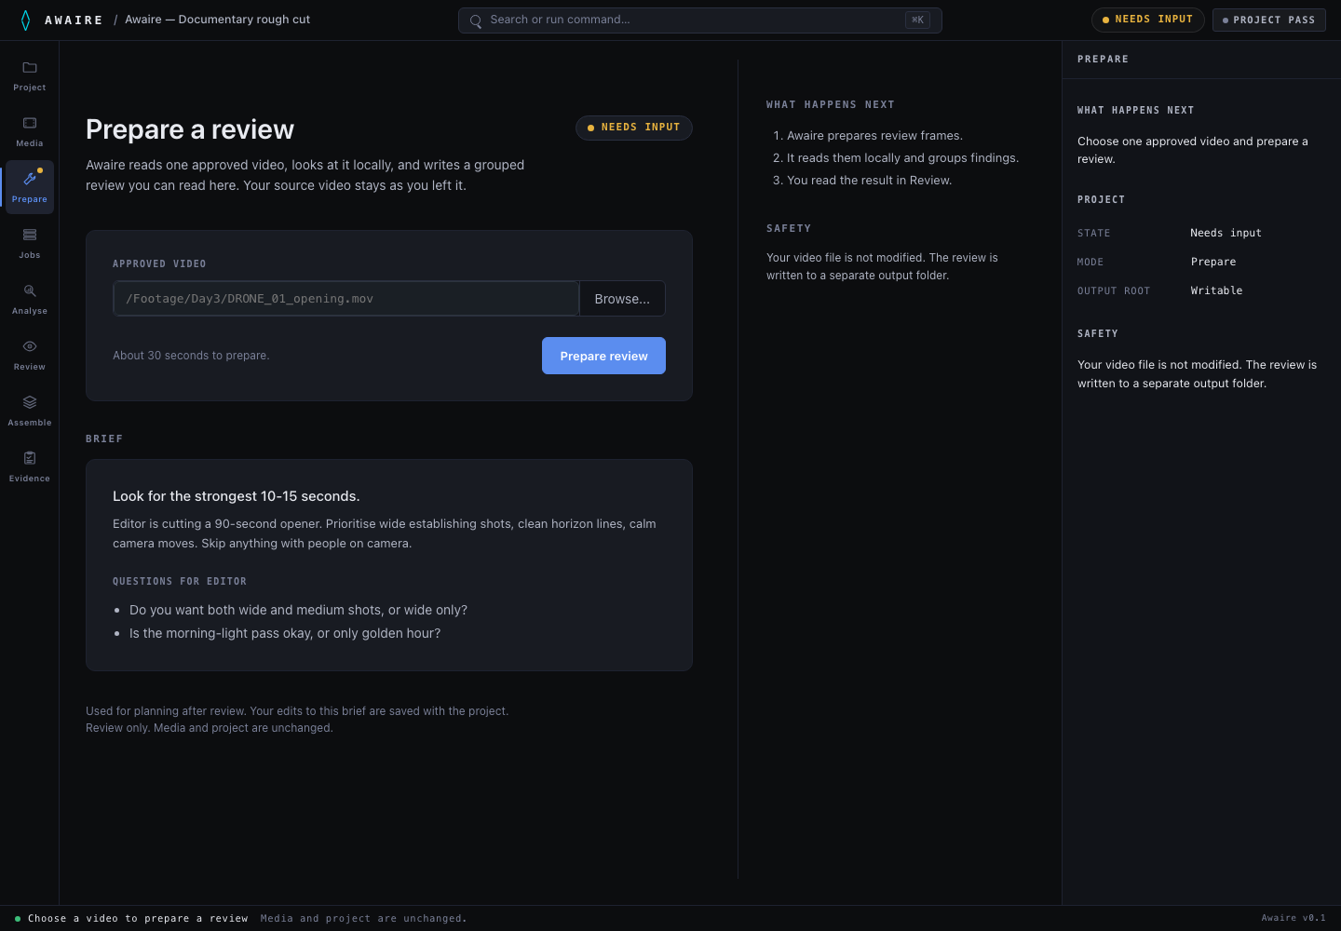This screenshot has height=931, width=1341.
Task: Focus the Search or run command field
Action: [699, 20]
